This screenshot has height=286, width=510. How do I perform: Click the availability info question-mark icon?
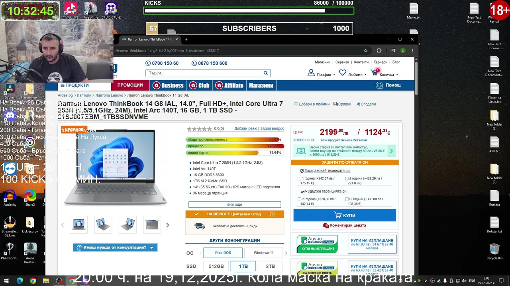point(272,214)
